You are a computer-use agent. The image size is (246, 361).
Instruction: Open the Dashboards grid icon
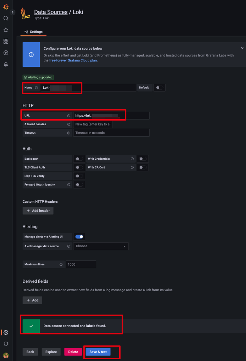click(6, 41)
